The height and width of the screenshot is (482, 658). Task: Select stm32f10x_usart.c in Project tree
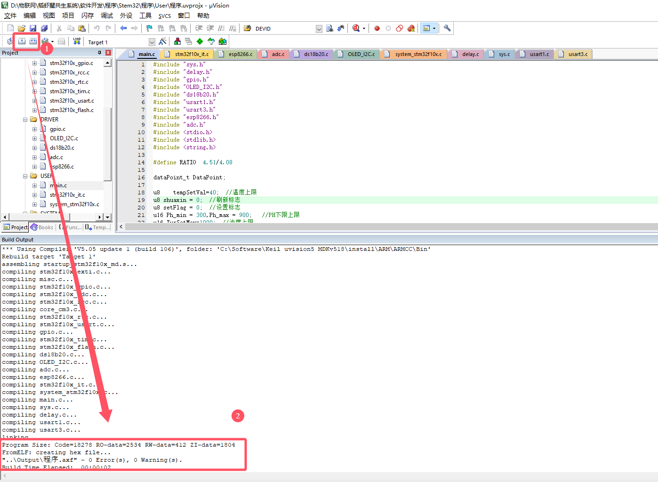(72, 101)
